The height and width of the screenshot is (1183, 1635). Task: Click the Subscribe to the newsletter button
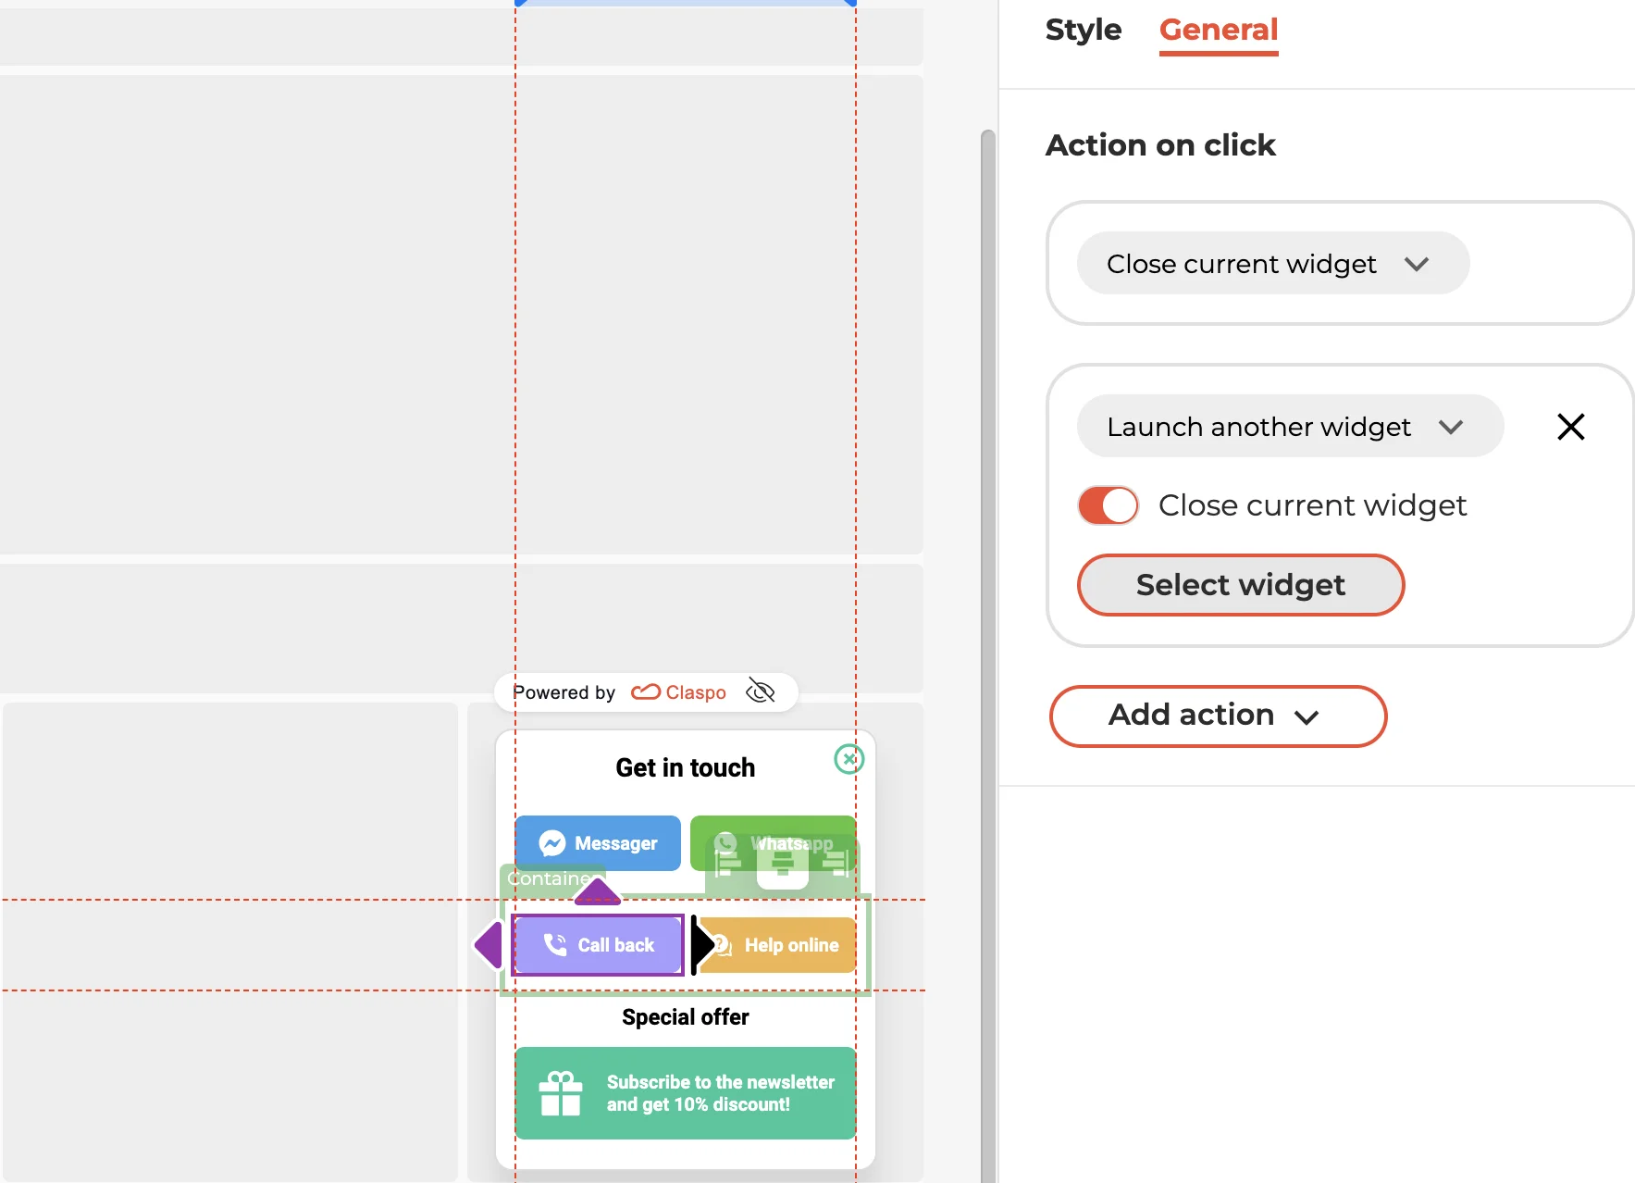[x=685, y=1092]
